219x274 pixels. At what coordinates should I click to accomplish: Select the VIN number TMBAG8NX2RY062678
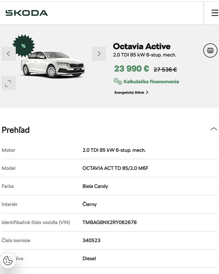click(109, 222)
